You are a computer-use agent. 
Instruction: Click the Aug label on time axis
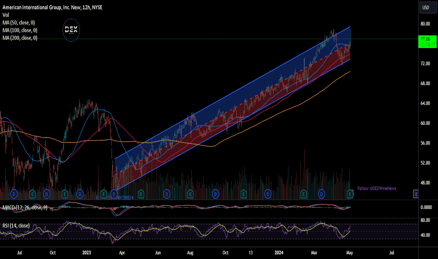[190, 253]
